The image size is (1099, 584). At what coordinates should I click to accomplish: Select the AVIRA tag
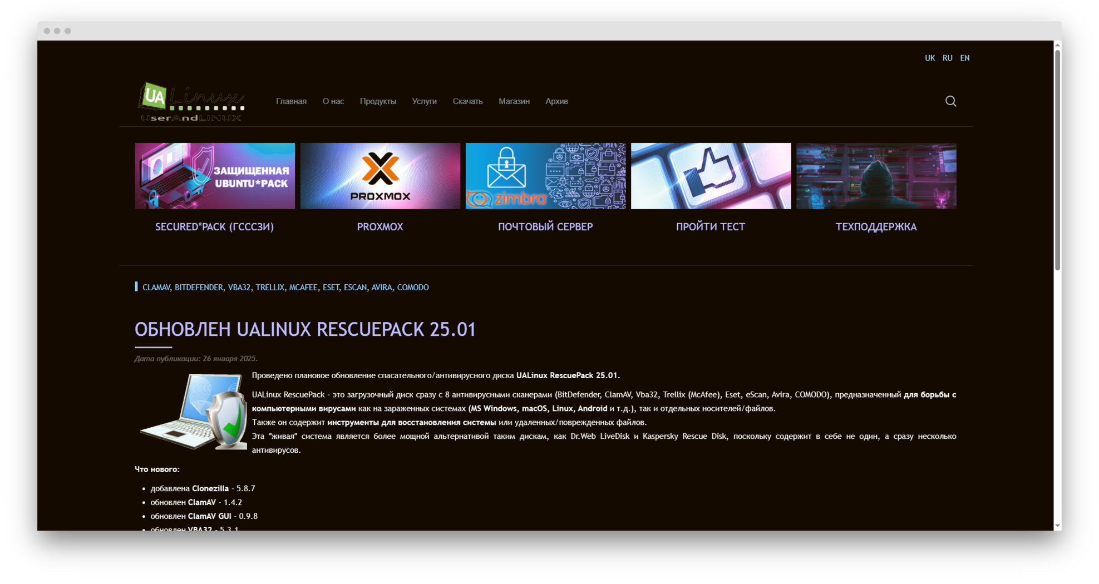(x=381, y=288)
